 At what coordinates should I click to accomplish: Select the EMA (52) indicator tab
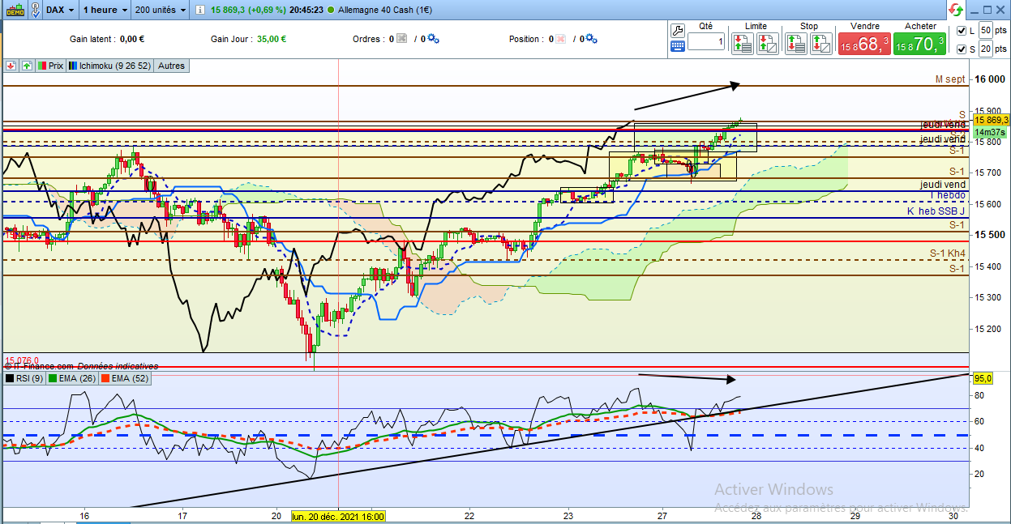point(123,378)
